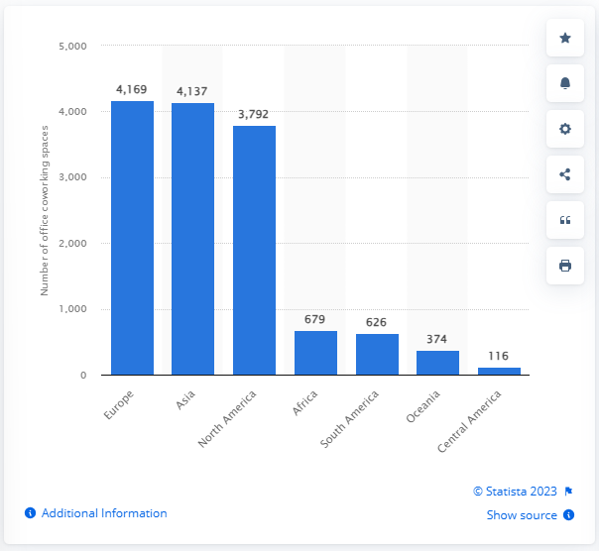Click the bell notification icon
The image size is (599, 551).
pyautogui.click(x=565, y=83)
